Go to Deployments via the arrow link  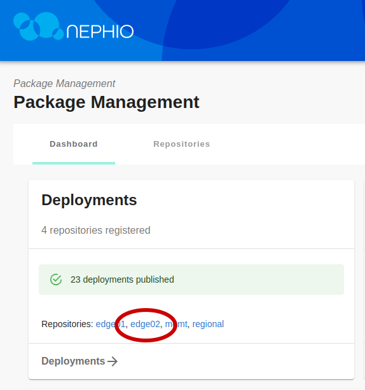tap(79, 361)
